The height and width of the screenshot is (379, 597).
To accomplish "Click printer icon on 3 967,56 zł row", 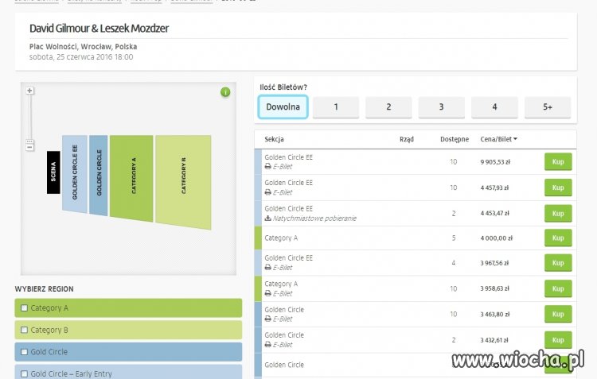I will click(268, 268).
